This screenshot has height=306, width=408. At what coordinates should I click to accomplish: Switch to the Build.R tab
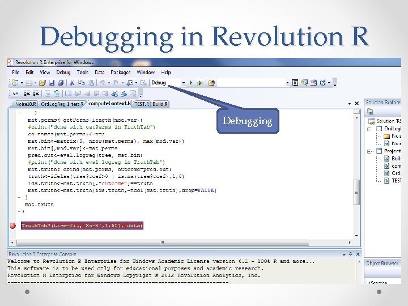pyautogui.click(x=160, y=104)
